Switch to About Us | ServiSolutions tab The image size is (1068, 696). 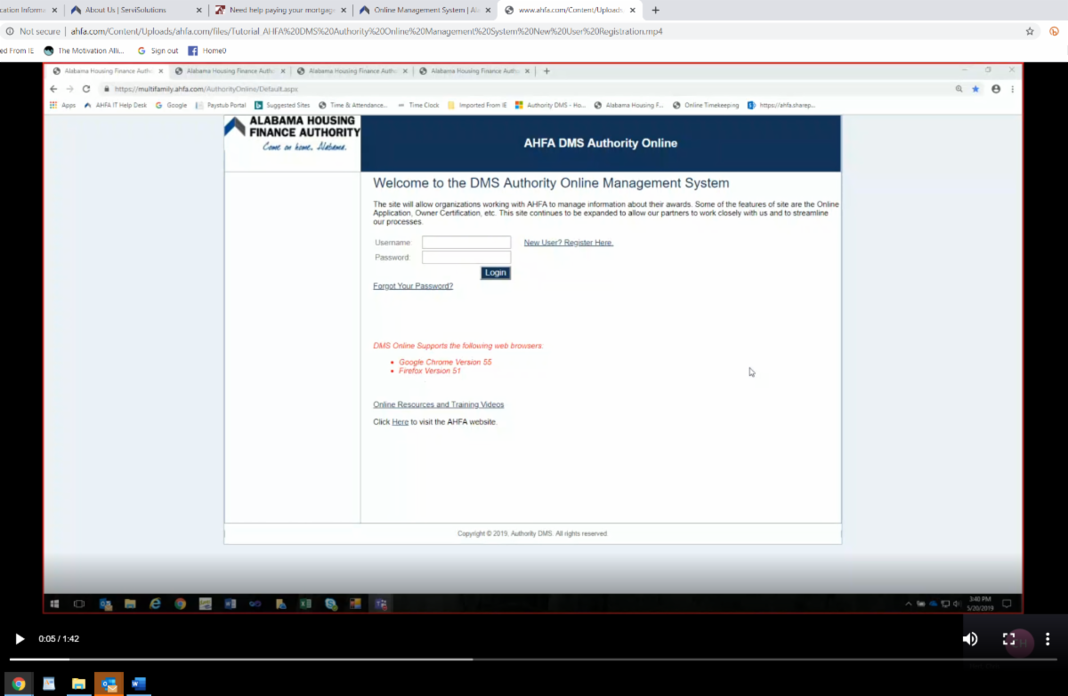point(125,10)
